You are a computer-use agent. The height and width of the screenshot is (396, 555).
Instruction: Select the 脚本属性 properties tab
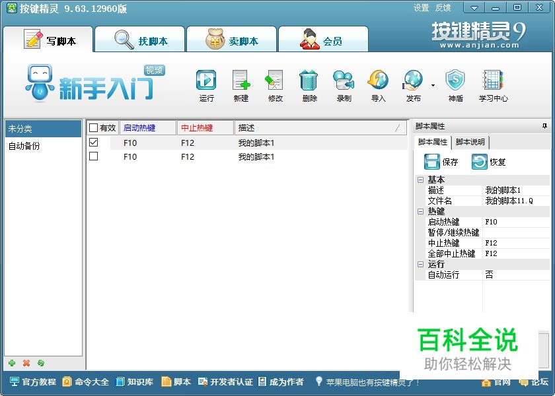coord(433,142)
